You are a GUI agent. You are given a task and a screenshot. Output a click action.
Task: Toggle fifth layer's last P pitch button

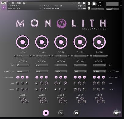pyautogui.click(x=104, y=77)
